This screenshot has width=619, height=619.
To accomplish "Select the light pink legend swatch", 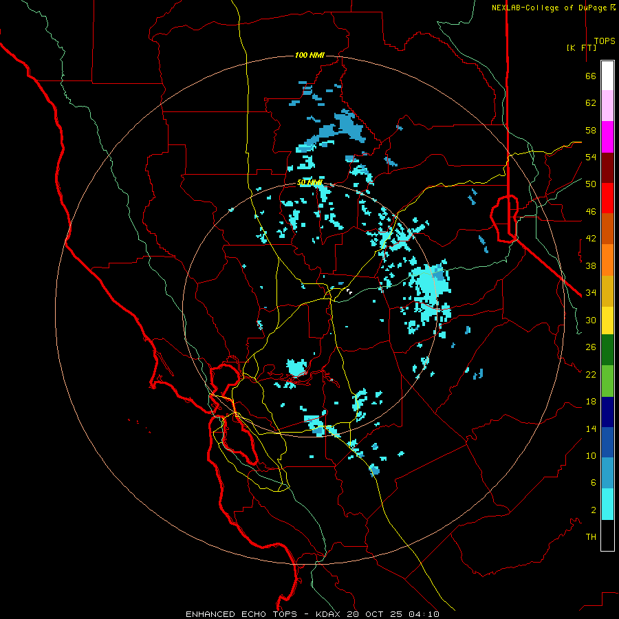I will [x=607, y=105].
